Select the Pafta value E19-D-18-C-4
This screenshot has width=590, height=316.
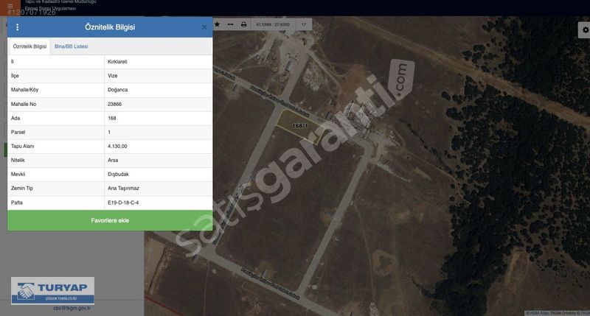(123, 203)
